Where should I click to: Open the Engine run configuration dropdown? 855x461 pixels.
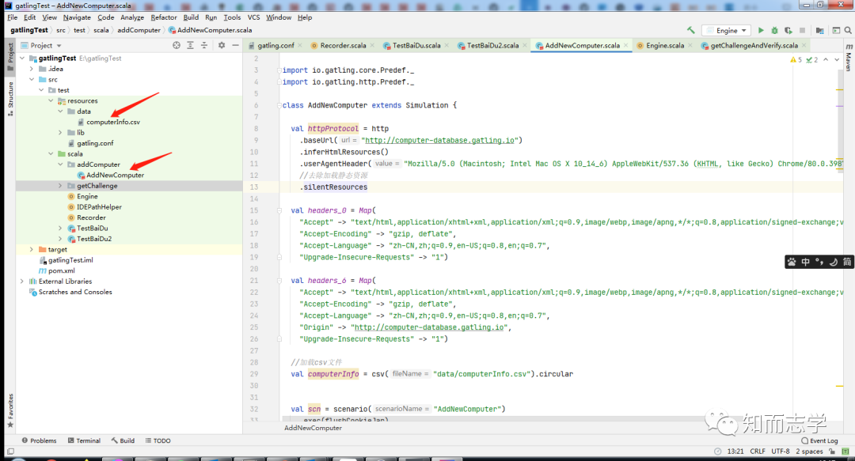[x=726, y=31]
